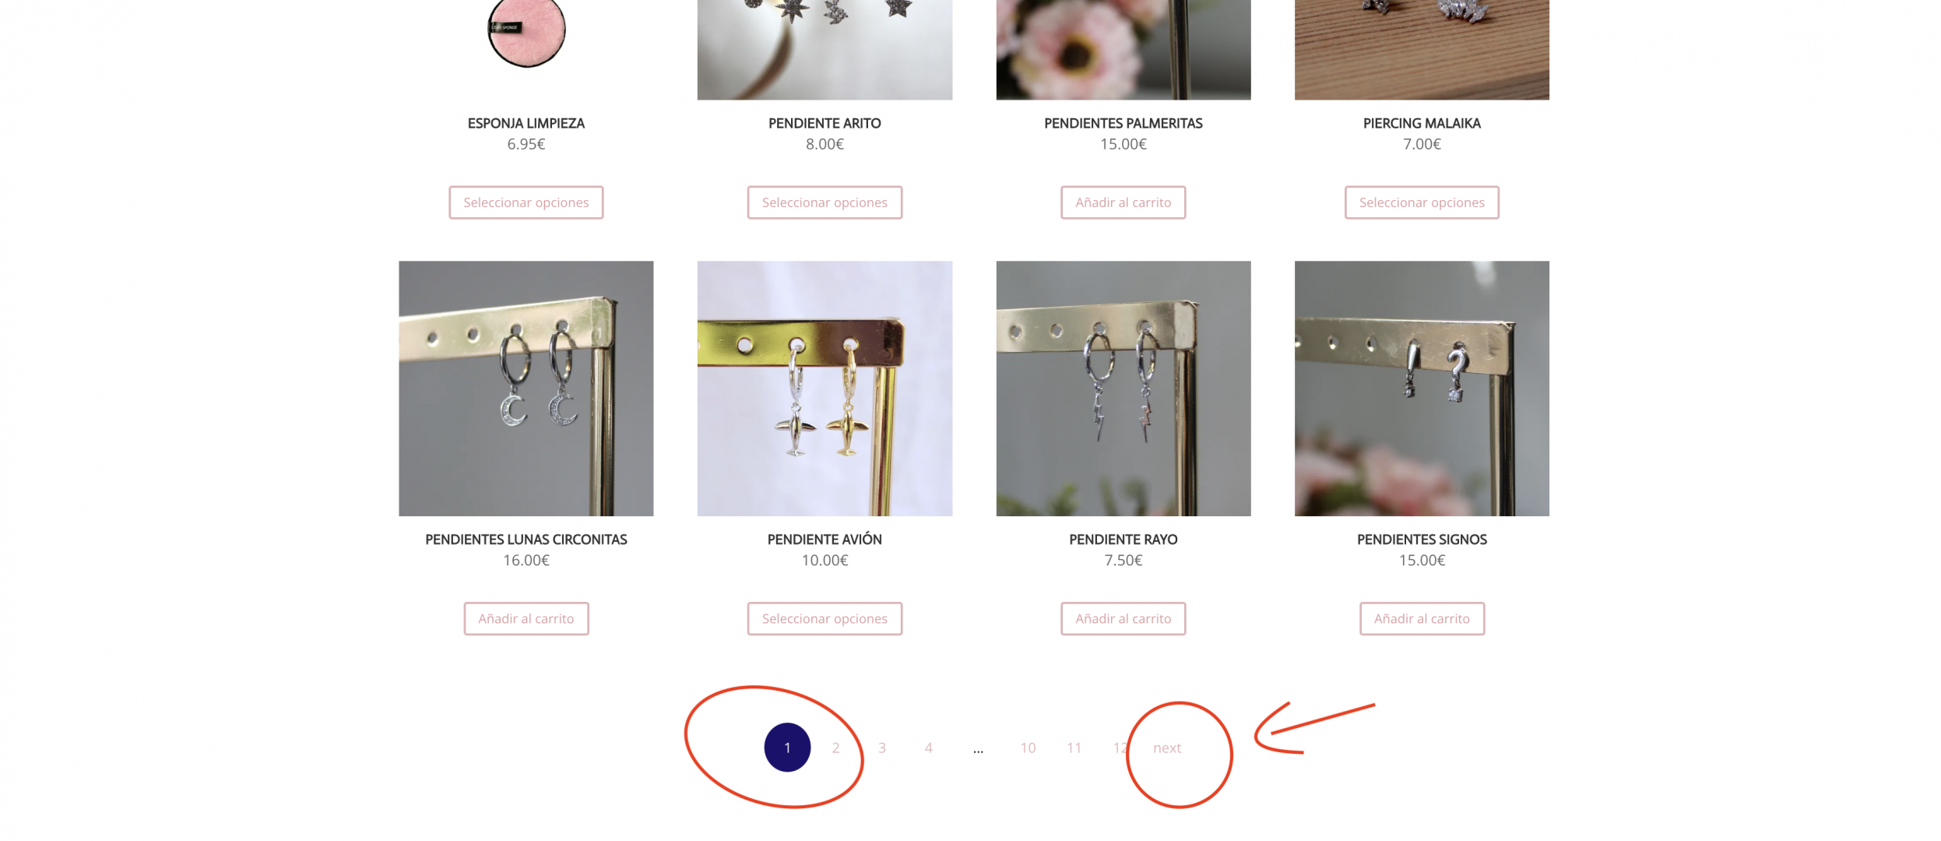Go to the next results page
1941x841 pixels.
point(1166,748)
